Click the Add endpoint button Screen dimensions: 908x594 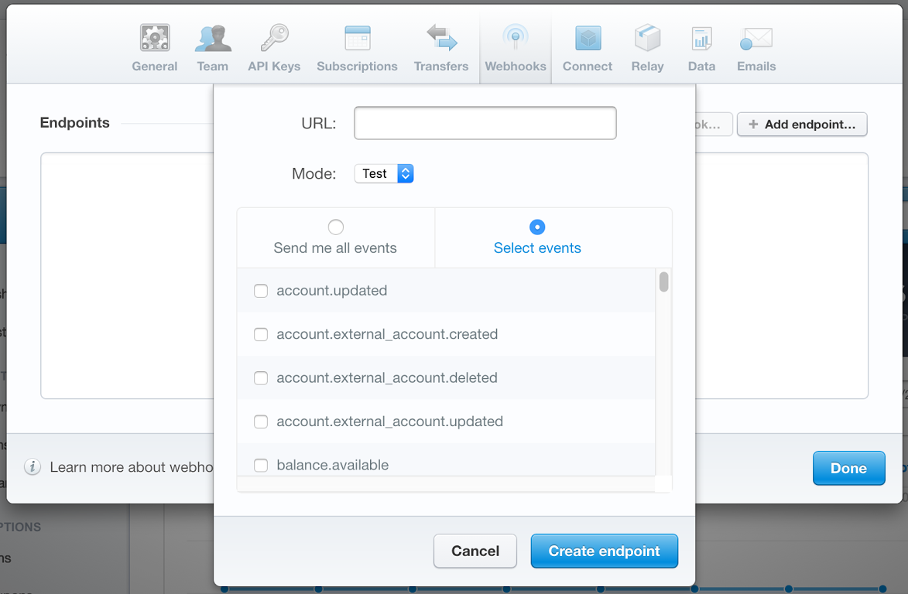(x=802, y=125)
